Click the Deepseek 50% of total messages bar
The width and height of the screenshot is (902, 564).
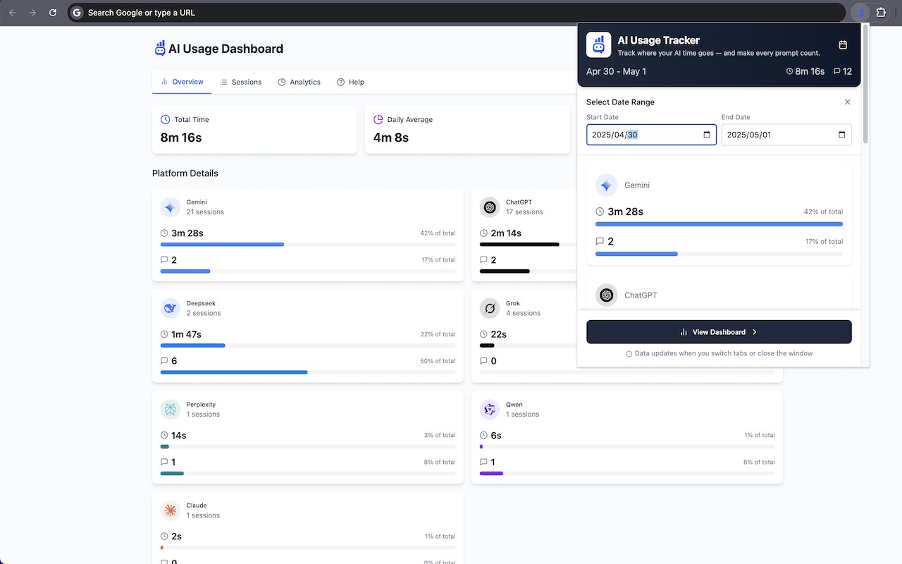pyautogui.click(x=308, y=372)
